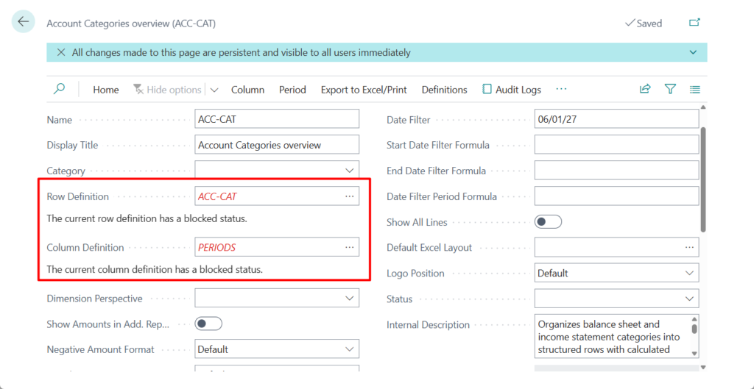The image size is (754, 389).
Task: Toggle the Show All Lines switch
Action: coord(548,222)
